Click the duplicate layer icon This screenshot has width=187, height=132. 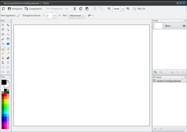pyautogui.click(x=167, y=72)
